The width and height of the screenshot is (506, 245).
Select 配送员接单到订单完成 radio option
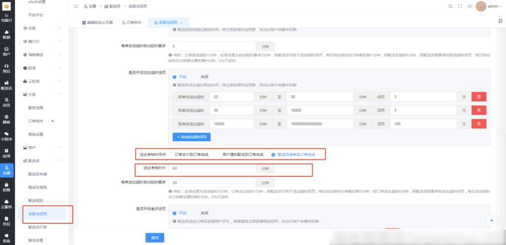coord(293,155)
